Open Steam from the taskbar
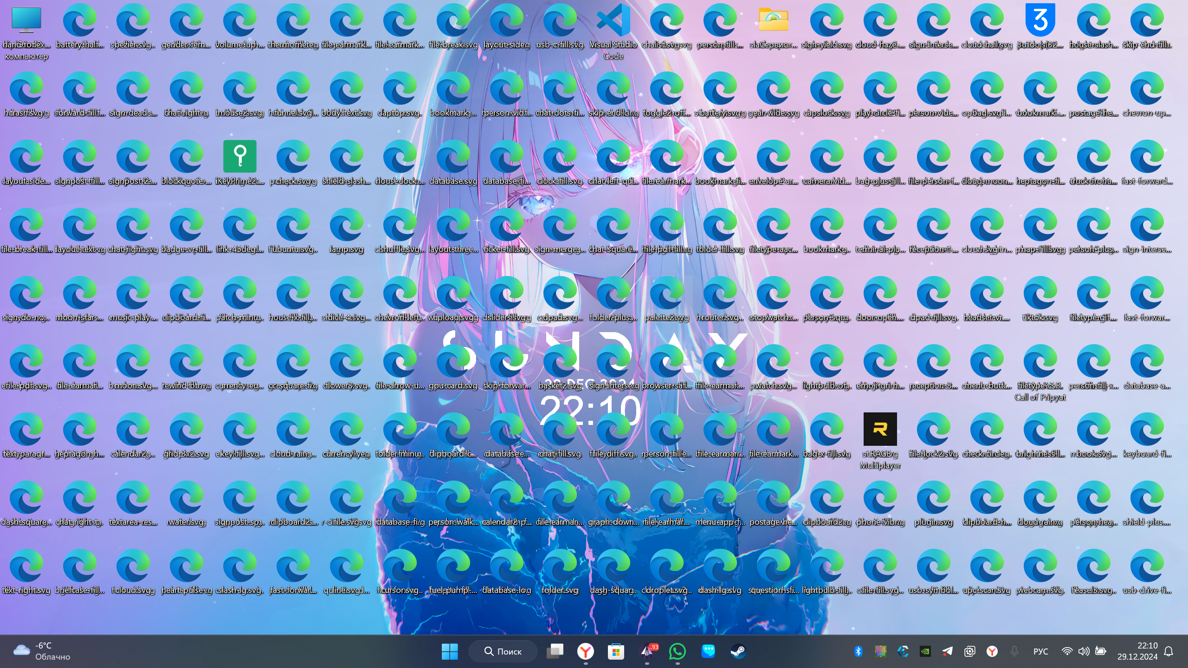Image resolution: width=1188 pixels, height=668 pixels. click(x=738, y=651)
